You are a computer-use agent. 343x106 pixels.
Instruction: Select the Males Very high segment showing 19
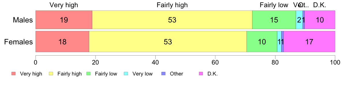pyautogui.click(x=64, y=20)
